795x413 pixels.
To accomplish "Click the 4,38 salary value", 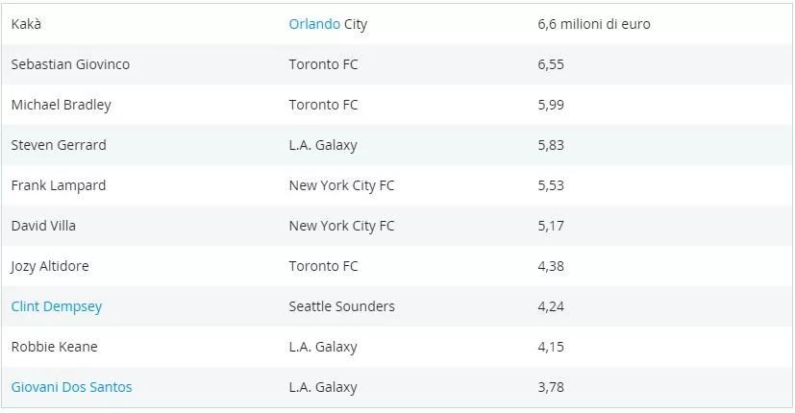I will pyautogui.click(x=551, y=266).
